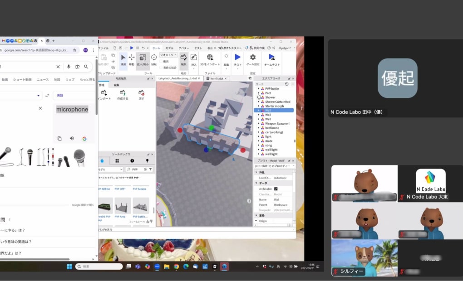Select Weapon Spawner! in Explorer
The height and width of the screenshot is (281, 463).
[277, 123]
